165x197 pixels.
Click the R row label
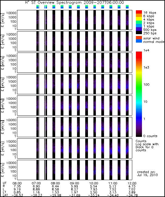click(4, 186)
